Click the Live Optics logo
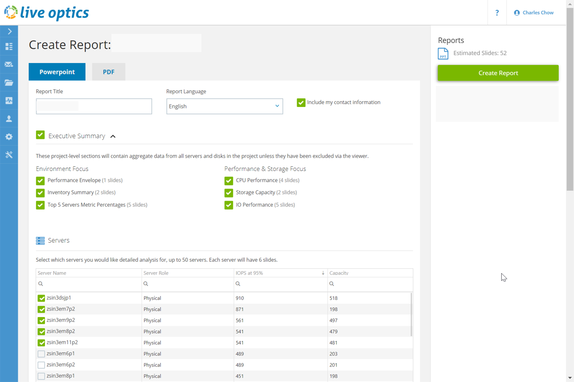The height and width of the screenshot is (382, 574). coord(46,12)
